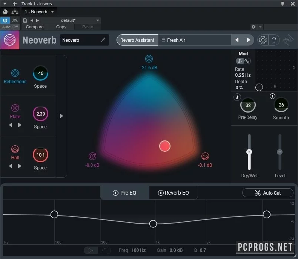The image size is (298, 259).
Task: Expand the advanced panel arrow
Action: [61, 116]
